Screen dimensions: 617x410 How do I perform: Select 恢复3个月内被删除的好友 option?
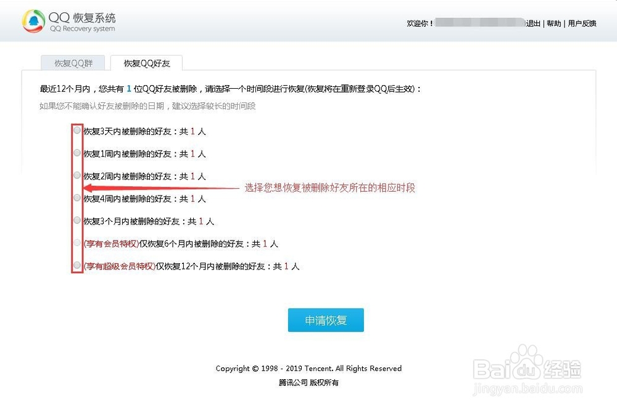pyautogui.click(x=77, y=220)
